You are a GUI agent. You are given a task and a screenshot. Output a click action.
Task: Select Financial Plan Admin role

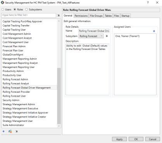(29, 46)
